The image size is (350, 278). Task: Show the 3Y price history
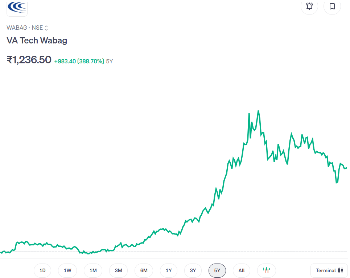pos(193,270)
